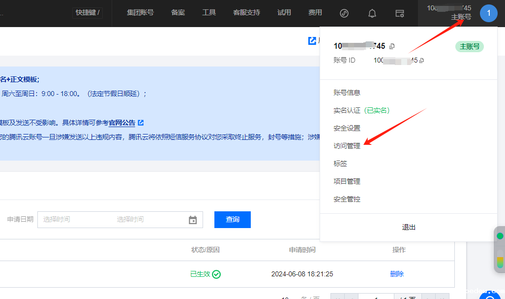Select 访问管理 from account menu
Viewport: 505px width, 299px height.
(347, 146)
